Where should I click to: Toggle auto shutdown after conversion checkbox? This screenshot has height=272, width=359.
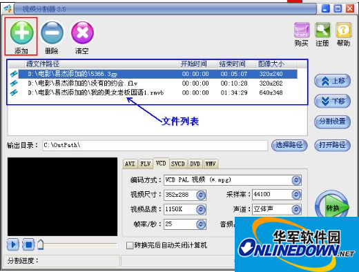tap(130, 245)
